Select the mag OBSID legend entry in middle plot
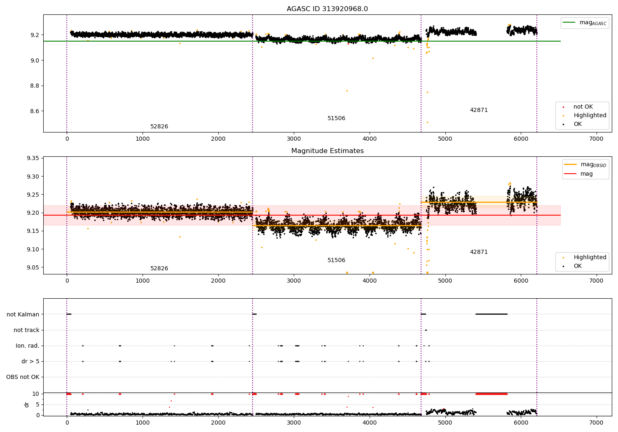618x432 pixels. [x=585, y=165]
